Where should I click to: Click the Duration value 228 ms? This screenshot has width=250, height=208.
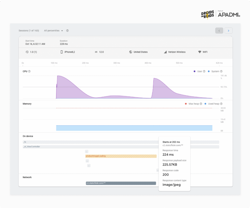tap(64, 44)
